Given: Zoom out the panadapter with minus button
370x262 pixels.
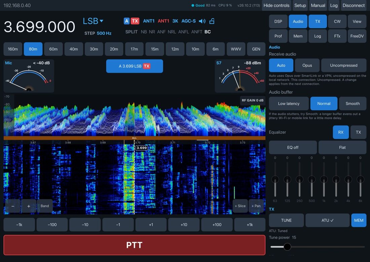Looking at the screenshot, I should tap(13, 206).
